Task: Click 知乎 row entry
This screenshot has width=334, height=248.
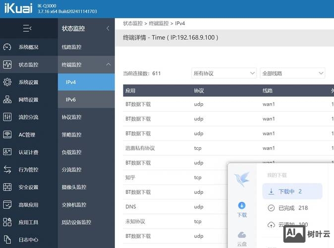Action: [130, 178]
